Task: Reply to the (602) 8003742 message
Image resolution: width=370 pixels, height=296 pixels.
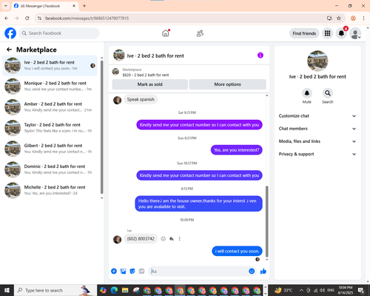Action: (x=172, y=239)
